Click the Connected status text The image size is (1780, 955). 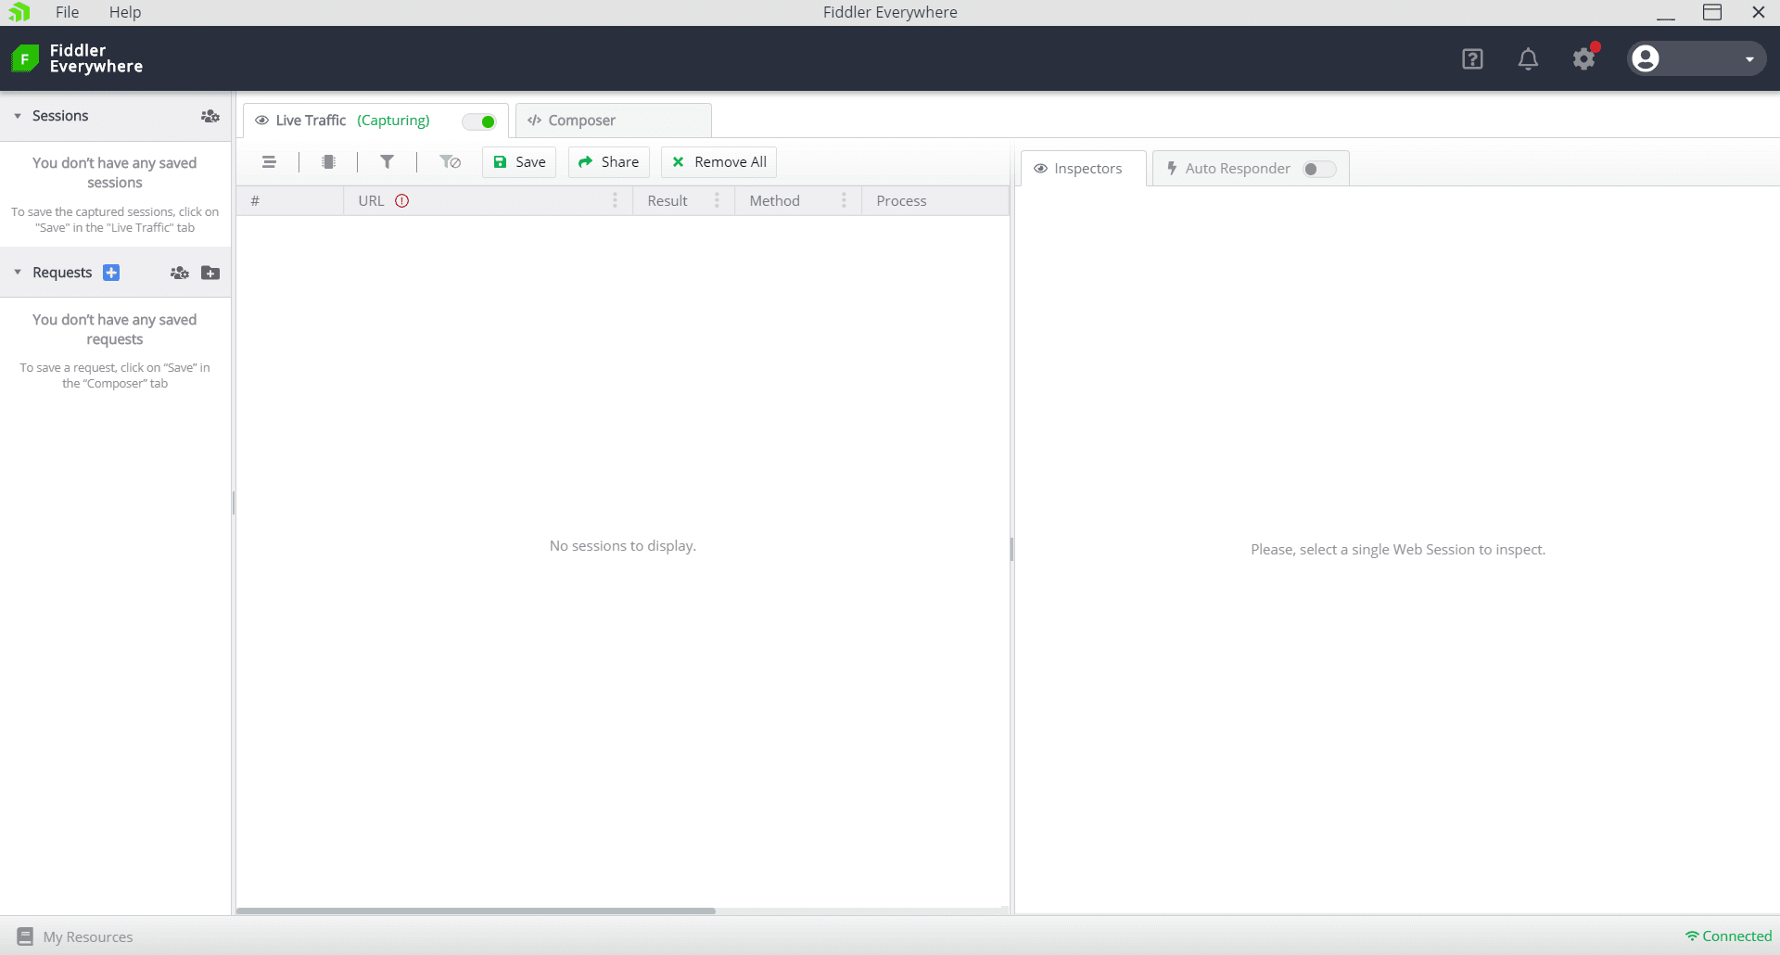click(1736, 936)
